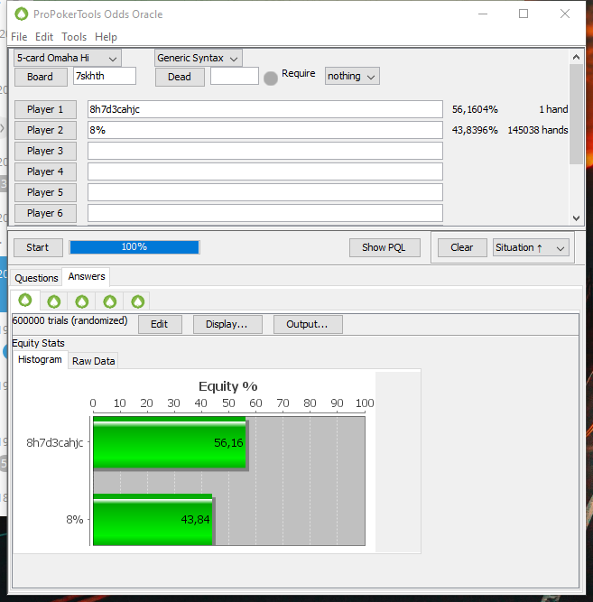Select the Histogram tab

tap(40, 360)
